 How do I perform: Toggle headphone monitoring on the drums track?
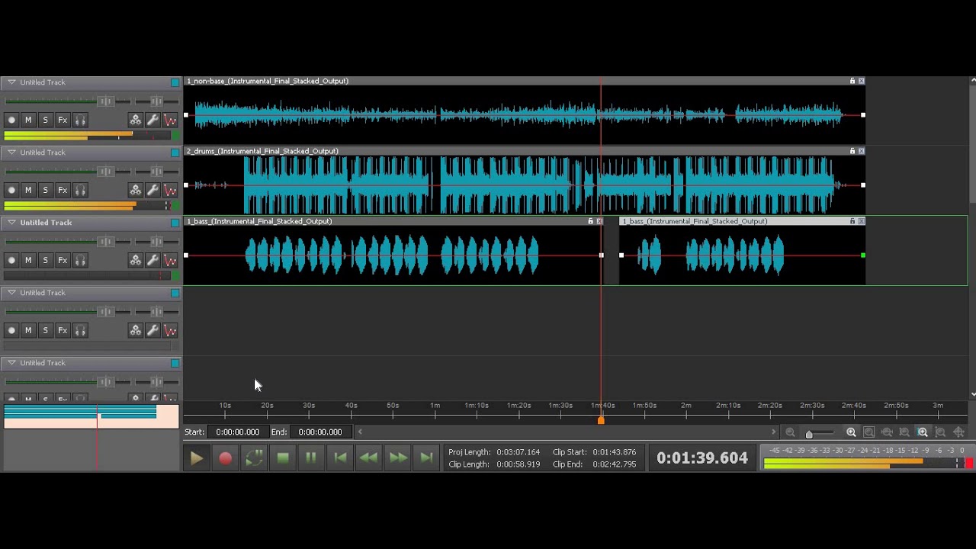point(80,190)
